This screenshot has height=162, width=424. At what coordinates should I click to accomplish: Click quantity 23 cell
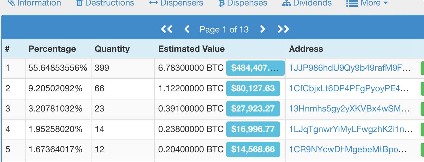tap(123, 109)
